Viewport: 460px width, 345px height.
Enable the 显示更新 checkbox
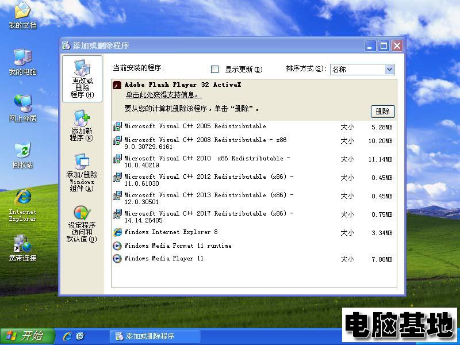214,69
